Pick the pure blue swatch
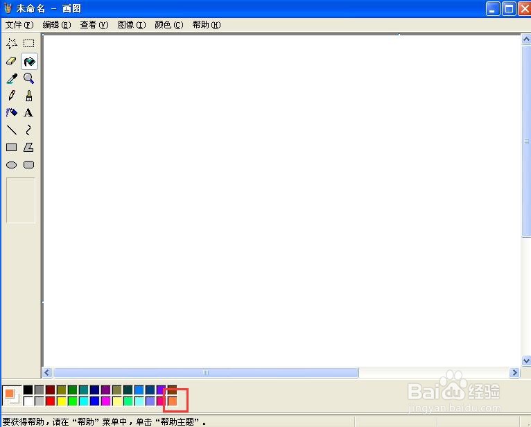This screenshot has width=531, height=427. click(95, 401)
